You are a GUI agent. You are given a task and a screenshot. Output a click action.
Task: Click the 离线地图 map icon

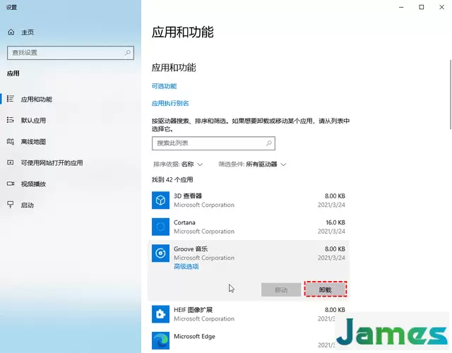tap(11, 141)
